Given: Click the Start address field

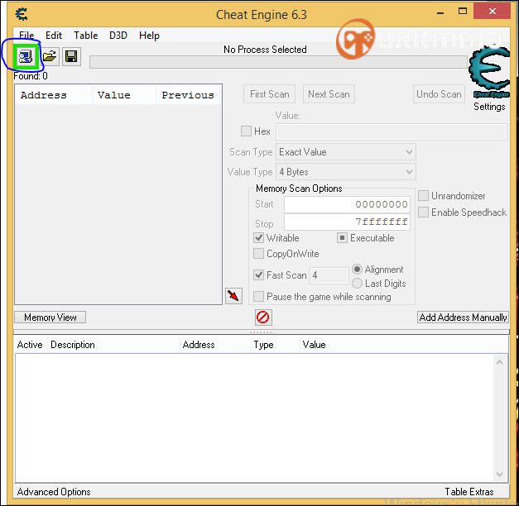Looking at the screenshot, I should coord(347,204).
